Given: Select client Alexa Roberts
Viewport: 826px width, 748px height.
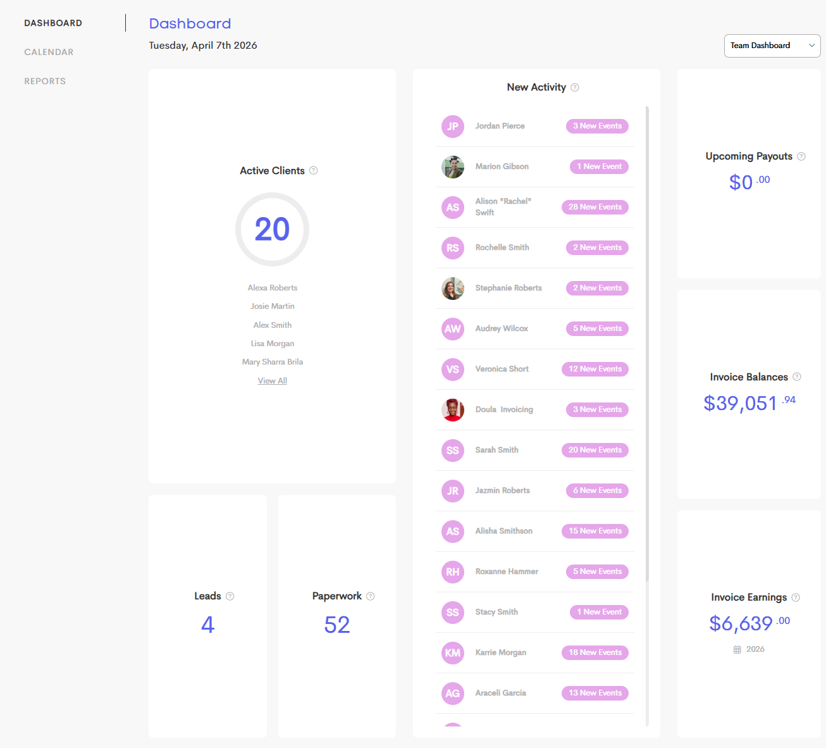Looking at the screenshot, I should point(273,288).
